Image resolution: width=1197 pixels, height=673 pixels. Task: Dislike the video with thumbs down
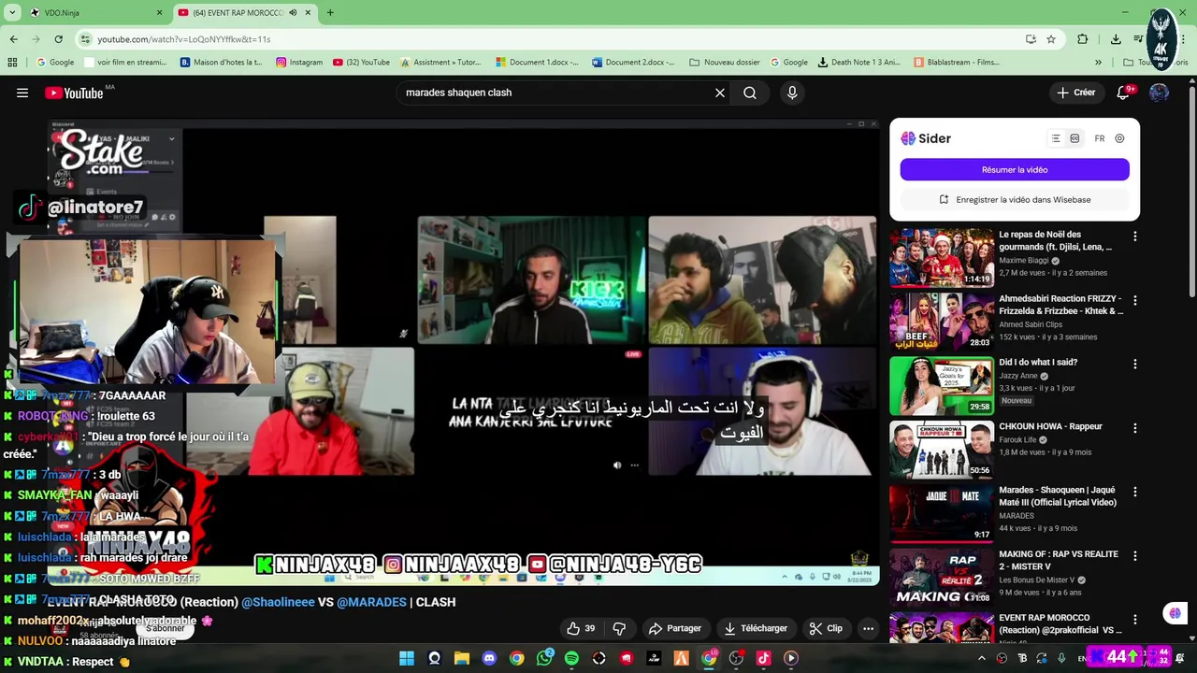pyautogui.click(x=619, y=628)
